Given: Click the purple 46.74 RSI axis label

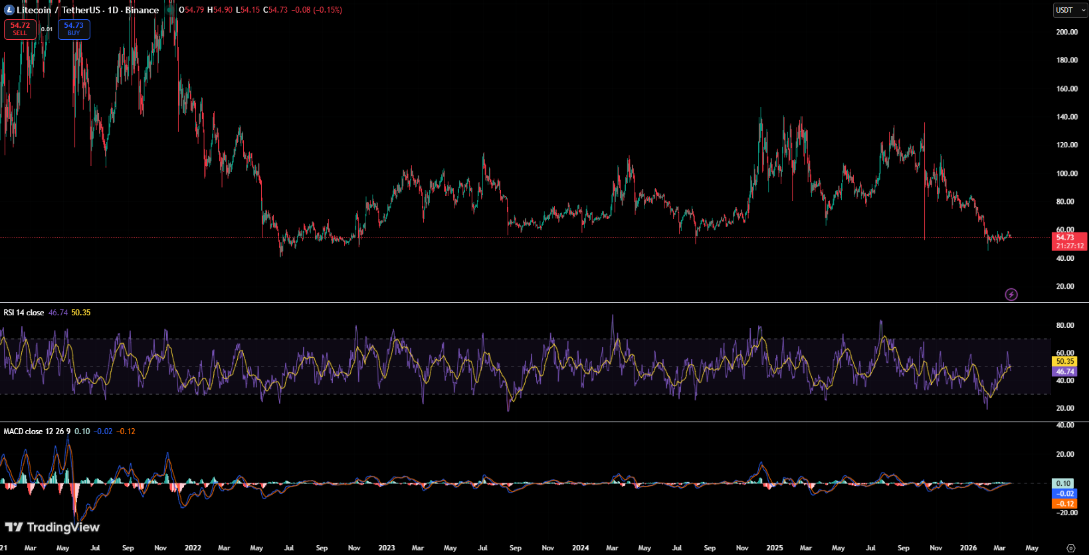Looking at the screenshot, I should [1065, 372].
